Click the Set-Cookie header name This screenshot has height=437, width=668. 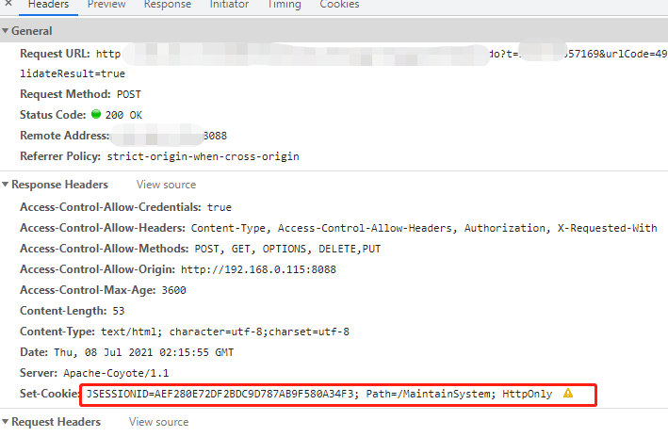49,394
